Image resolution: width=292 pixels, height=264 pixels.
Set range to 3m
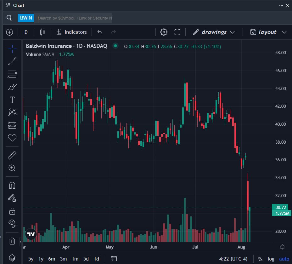click(63, 259)
